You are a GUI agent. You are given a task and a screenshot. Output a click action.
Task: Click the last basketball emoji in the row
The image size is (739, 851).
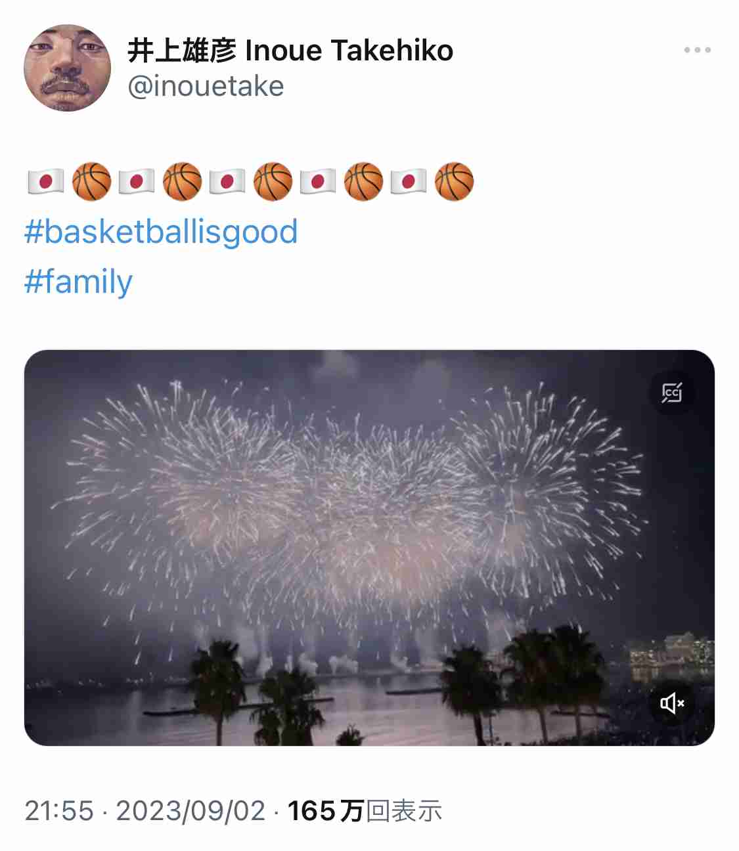point(454,181)
